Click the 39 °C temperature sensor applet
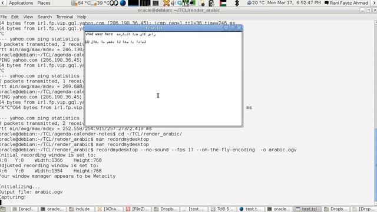This screenshot has width=377, height=212. [100, 3]
